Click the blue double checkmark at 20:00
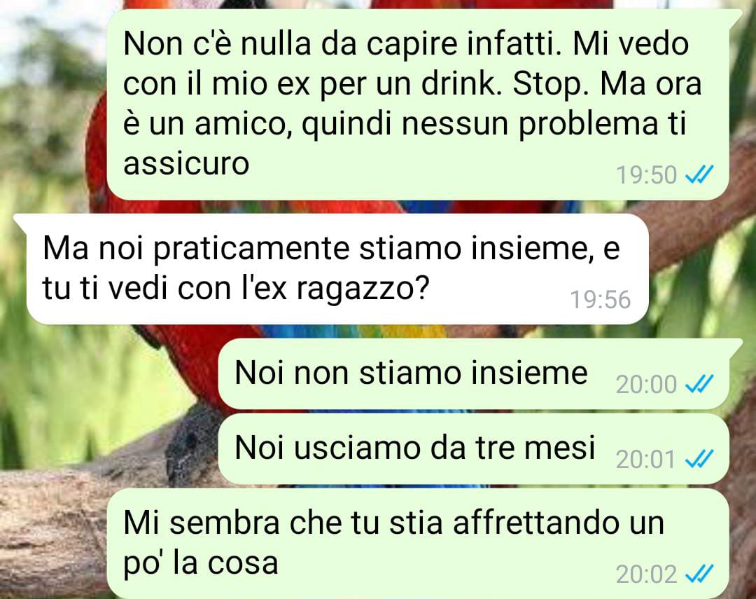The height and width of the screenshot is (599, 756). [x=699, y=384]
